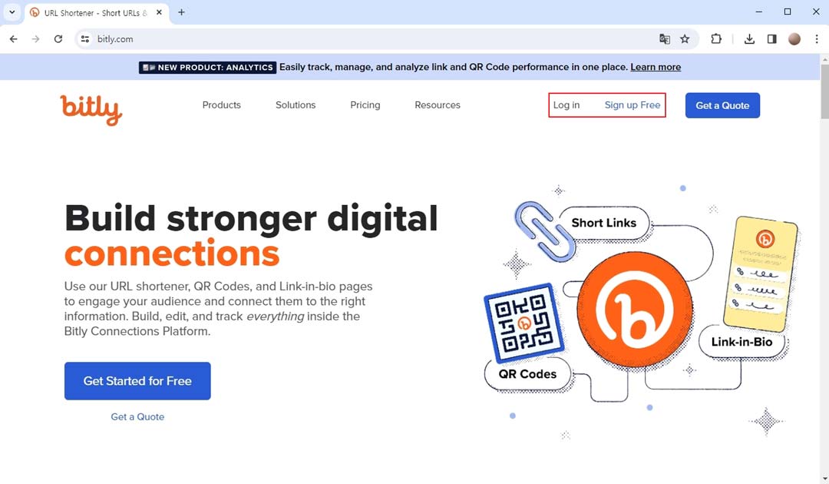The height and width of the screenshot is (484, 829).
Task: Select the URL Shortener browser tab
Action: click(x=95, y=13)
